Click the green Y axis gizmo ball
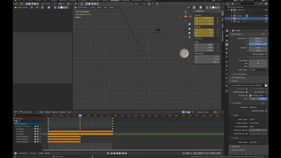The image size is (281, 158). (x=185, y=17)
